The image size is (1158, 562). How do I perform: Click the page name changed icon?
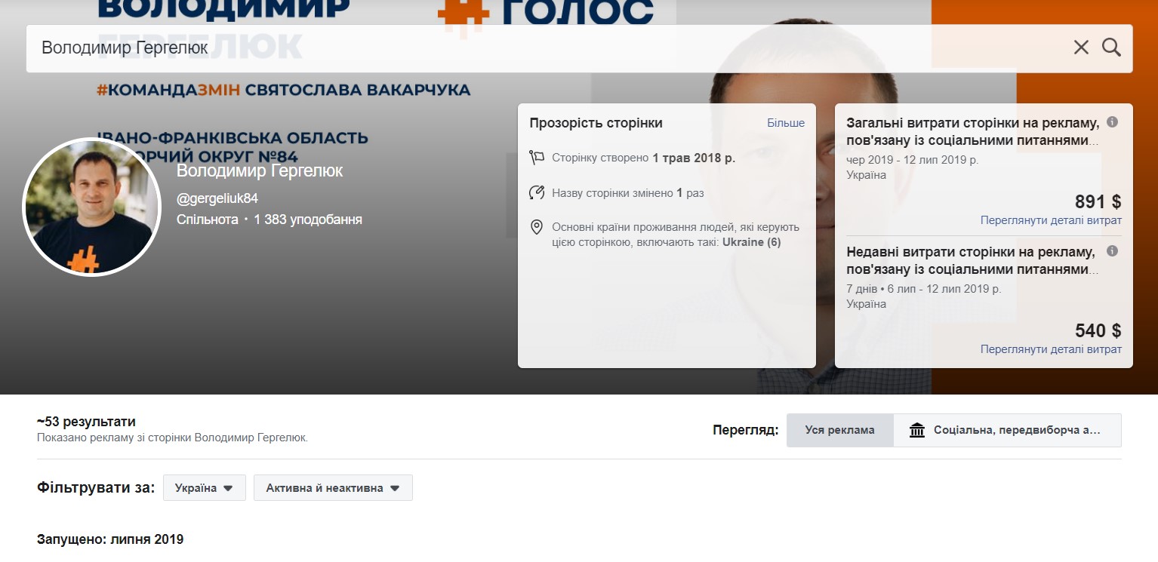pyautogui.click(x=537, y=193)
